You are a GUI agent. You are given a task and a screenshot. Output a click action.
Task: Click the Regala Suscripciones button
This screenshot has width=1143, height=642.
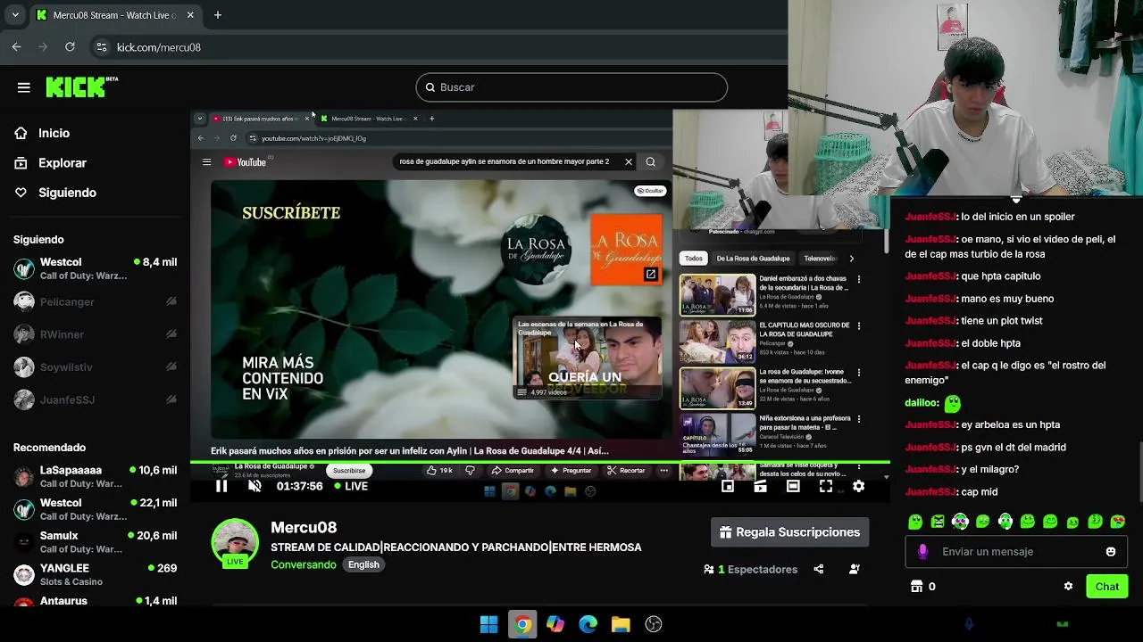tap(789, 532)
